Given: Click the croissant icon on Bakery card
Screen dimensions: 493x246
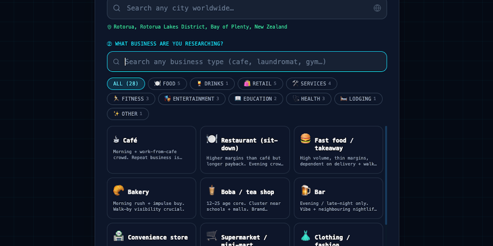Looking at the screenshot, I should tap(118, 190).
